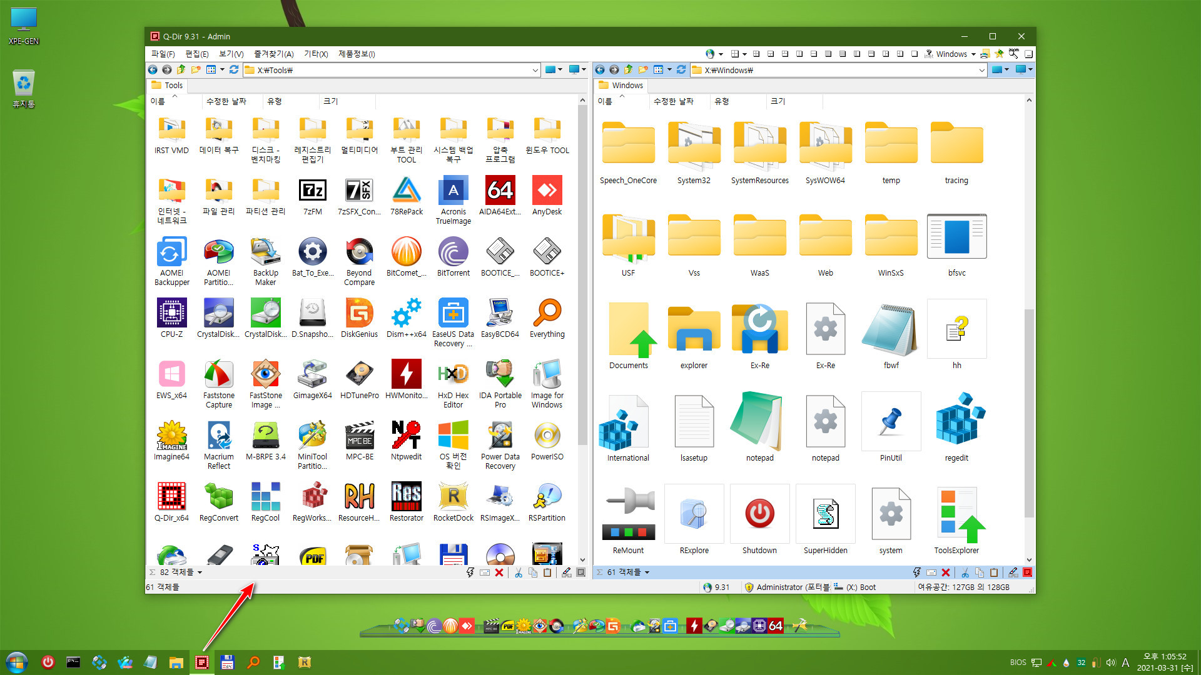1201x675 pixels.
Task: Sort Windows pane by 이름 column
Action: pos(622,101)
